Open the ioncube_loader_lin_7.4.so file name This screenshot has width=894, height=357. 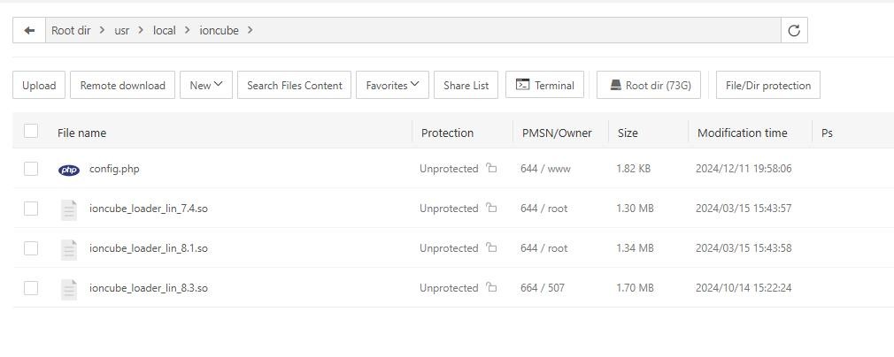[148, 209]
